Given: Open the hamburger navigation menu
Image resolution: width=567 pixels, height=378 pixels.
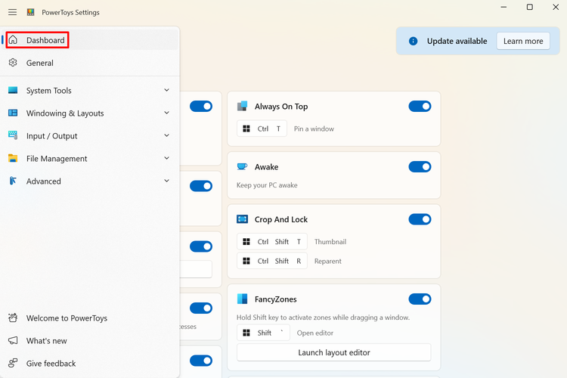Looking at the screenshot, I should 13,12.
